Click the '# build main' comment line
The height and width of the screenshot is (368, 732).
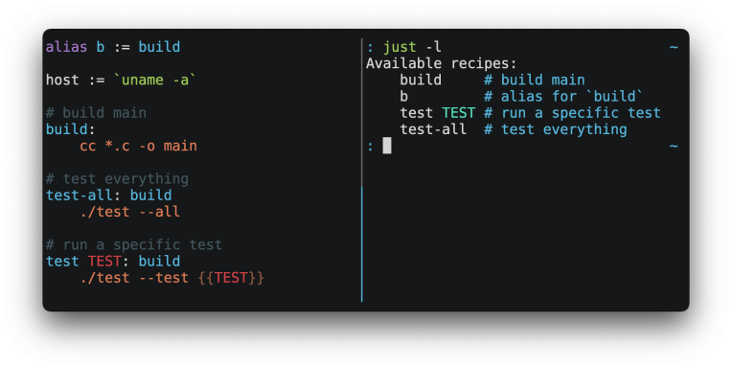(96, 113)
